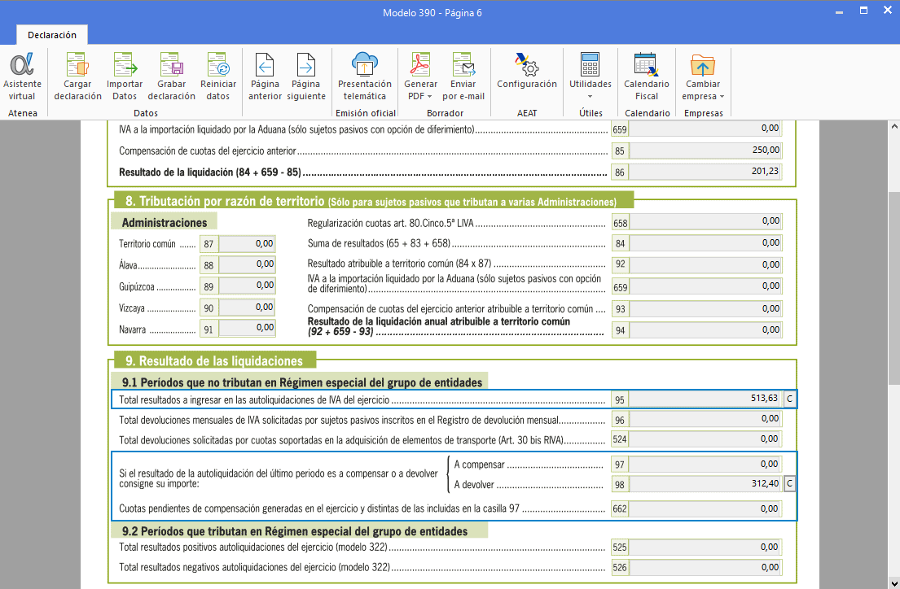
Task: Click casilla 92 field
Action: 705,264
